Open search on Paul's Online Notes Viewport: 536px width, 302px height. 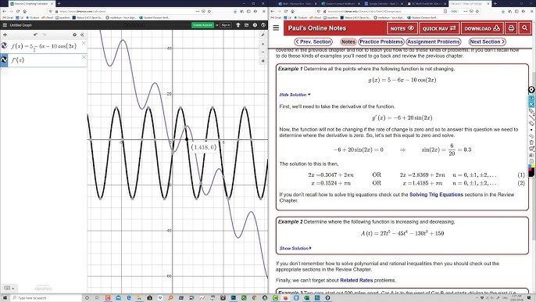pos(524,28)
